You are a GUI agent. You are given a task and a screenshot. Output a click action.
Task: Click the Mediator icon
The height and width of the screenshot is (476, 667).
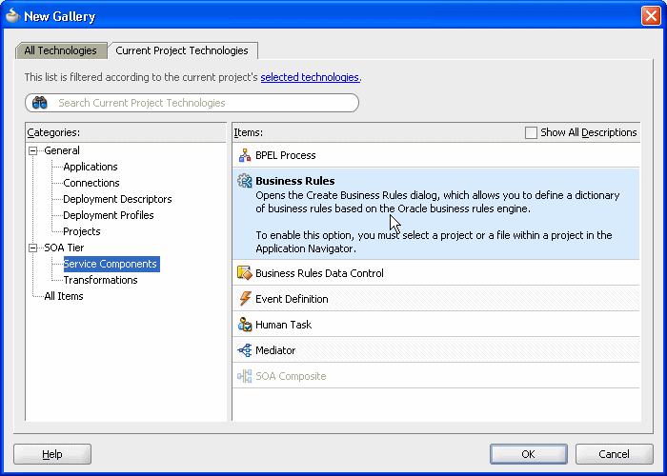(245, 350)
